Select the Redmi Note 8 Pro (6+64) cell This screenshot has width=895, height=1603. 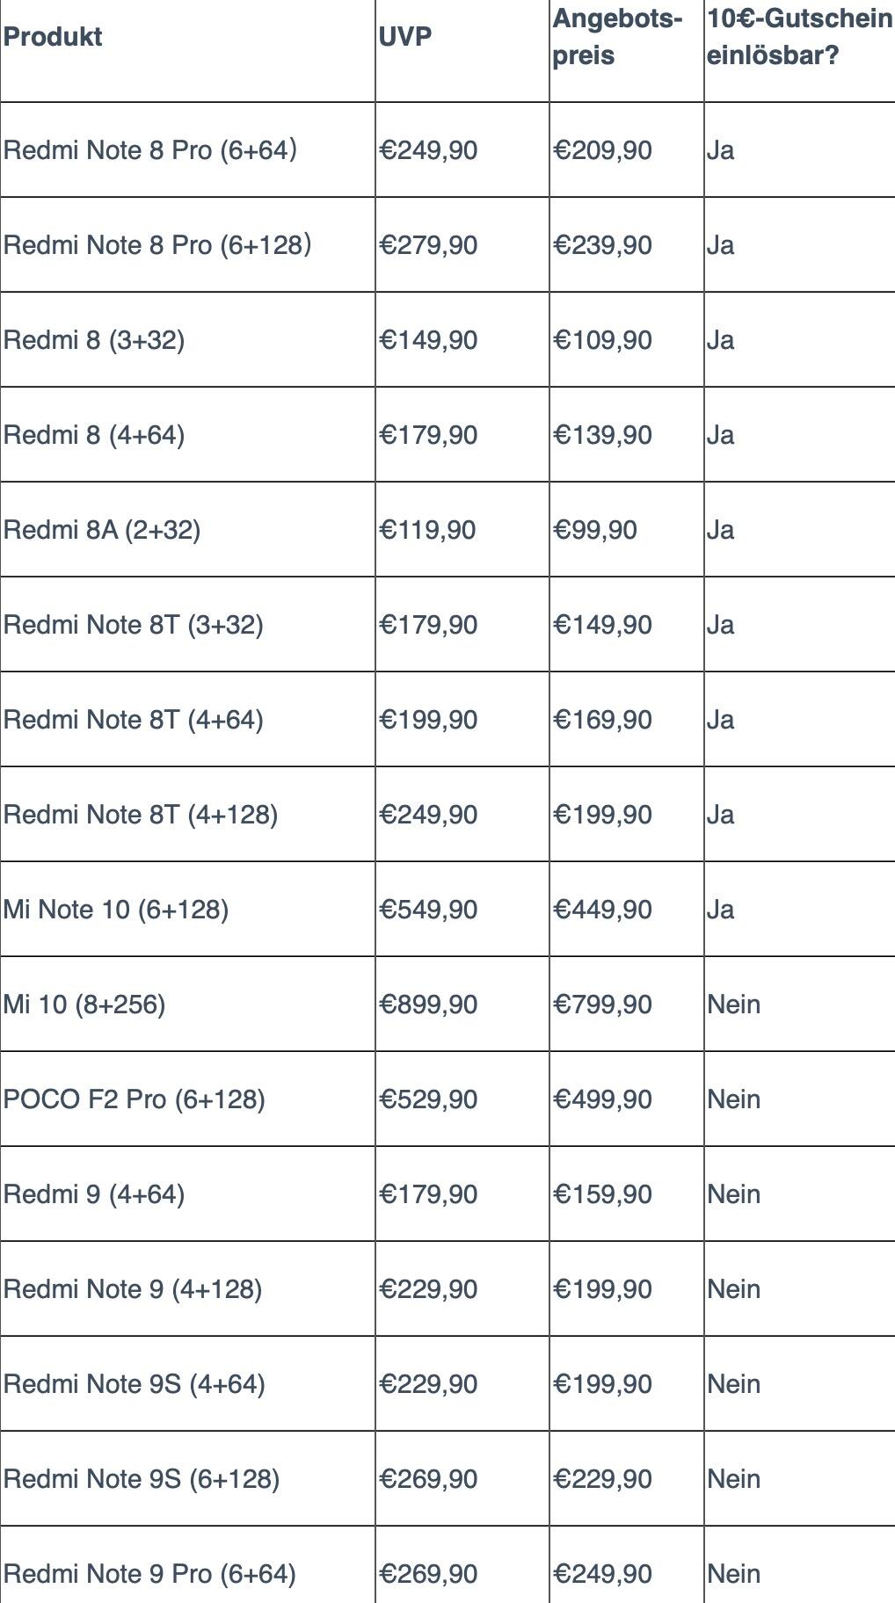pos(150,150)
